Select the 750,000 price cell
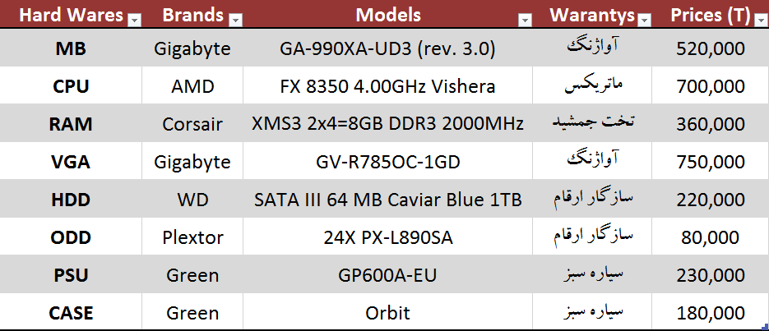Image resolution: width=769 pixels, height=331 pixels. point(710,162)
